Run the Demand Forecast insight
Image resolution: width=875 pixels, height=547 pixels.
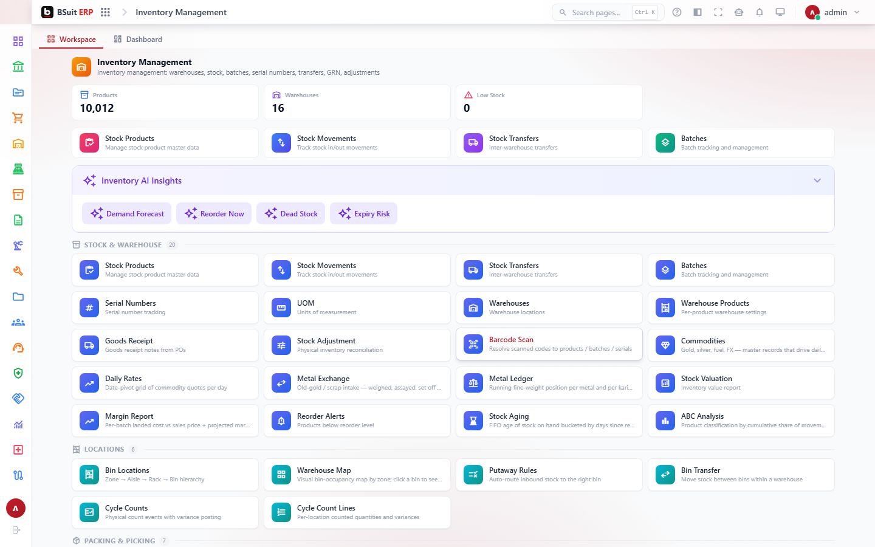(x=127, y=213)
